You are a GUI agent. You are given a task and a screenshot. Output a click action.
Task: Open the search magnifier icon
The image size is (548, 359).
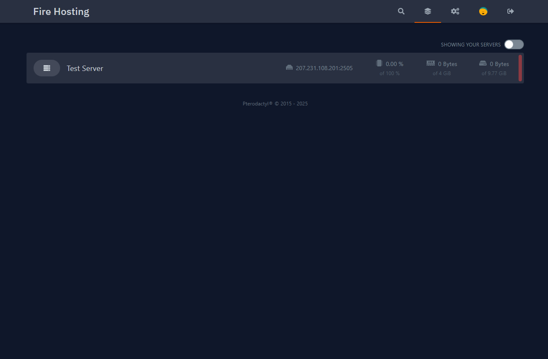point(401,11)
